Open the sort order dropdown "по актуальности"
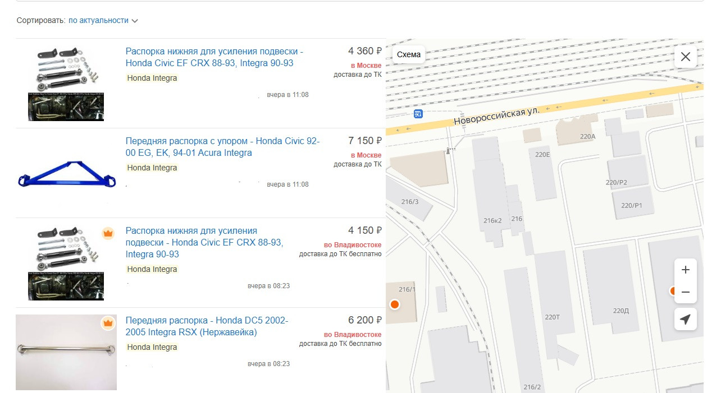This screenshot has width=712, height=393. [99, 20]
